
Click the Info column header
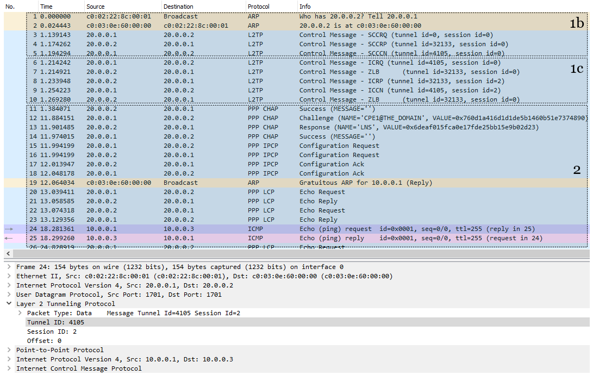coord(443,7)
